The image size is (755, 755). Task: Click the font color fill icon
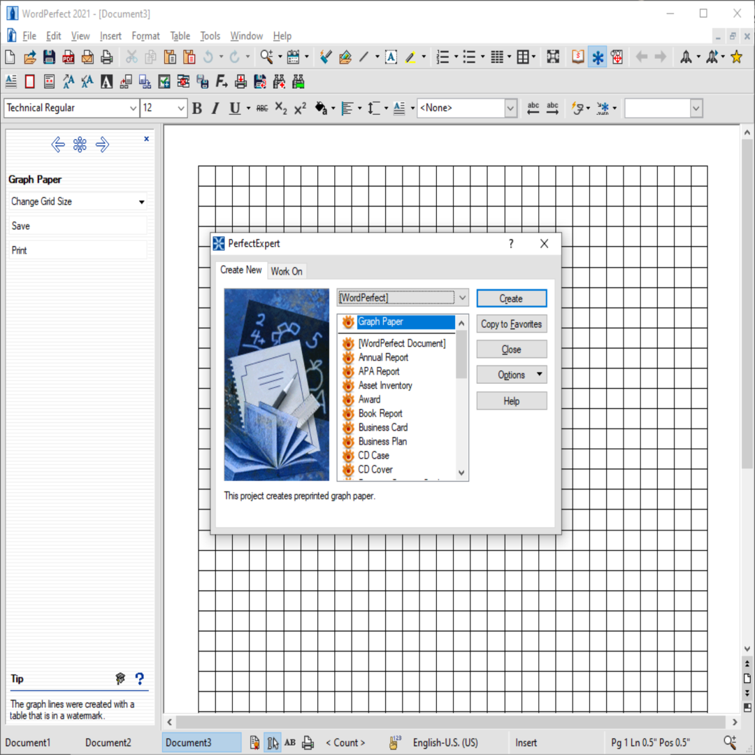pyautogui.click(x=321, y=108)
